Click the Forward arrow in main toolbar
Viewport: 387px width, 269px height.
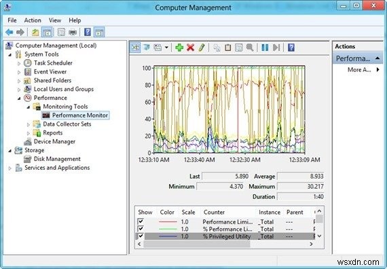coord(20,32)
